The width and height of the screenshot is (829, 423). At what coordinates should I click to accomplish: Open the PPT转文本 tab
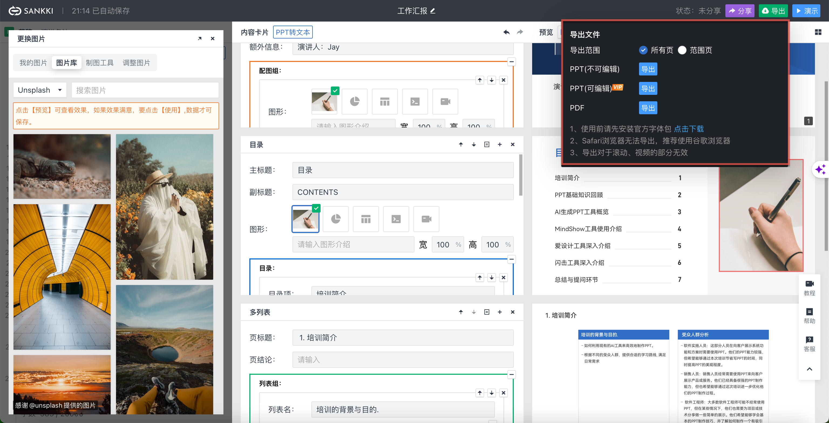(293, 32)
